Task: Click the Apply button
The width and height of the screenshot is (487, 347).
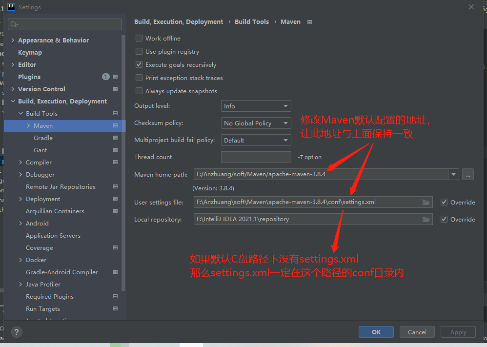Action: click(458, 332)
